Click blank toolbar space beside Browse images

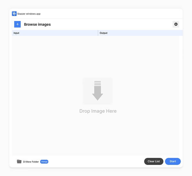pos(110,24)
